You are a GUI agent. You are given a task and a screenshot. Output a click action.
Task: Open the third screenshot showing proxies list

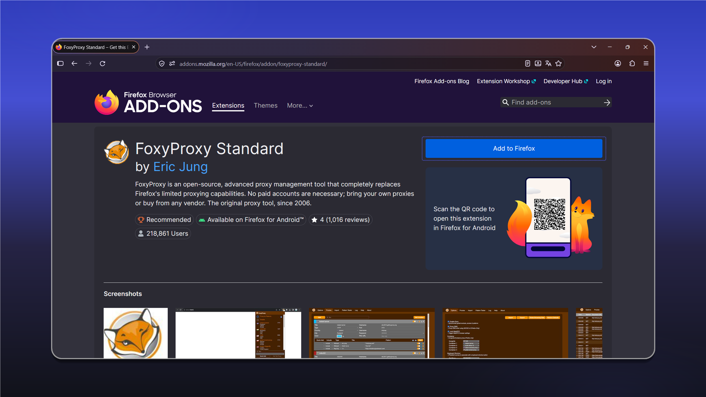click(x=372, y=333)
